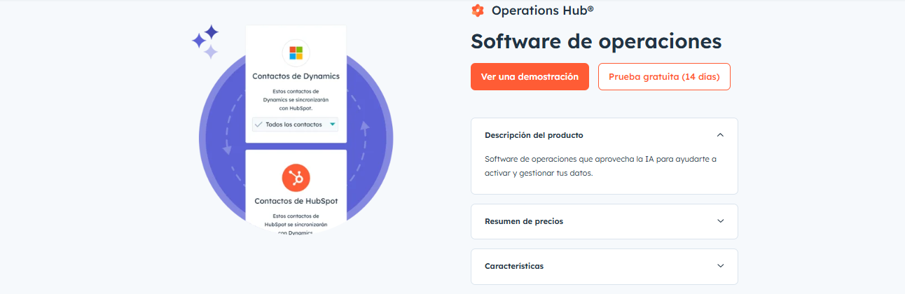Click the Operations Hub® product name
Viewport: 905px width, 294px height.
point(542,10)
